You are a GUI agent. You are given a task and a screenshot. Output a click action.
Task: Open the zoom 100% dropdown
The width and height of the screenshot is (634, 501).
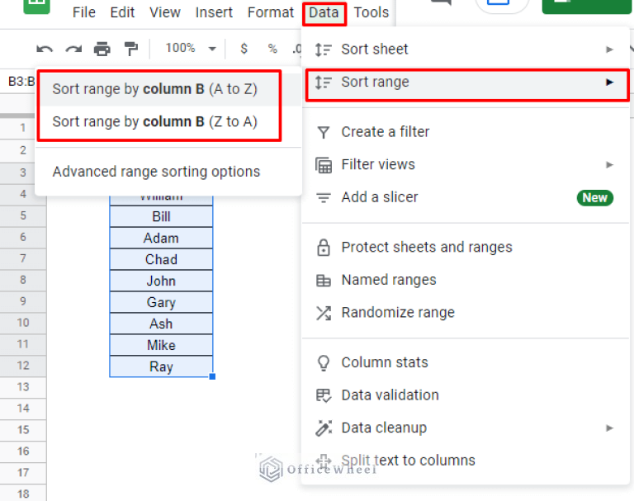(x=190, y=49)
